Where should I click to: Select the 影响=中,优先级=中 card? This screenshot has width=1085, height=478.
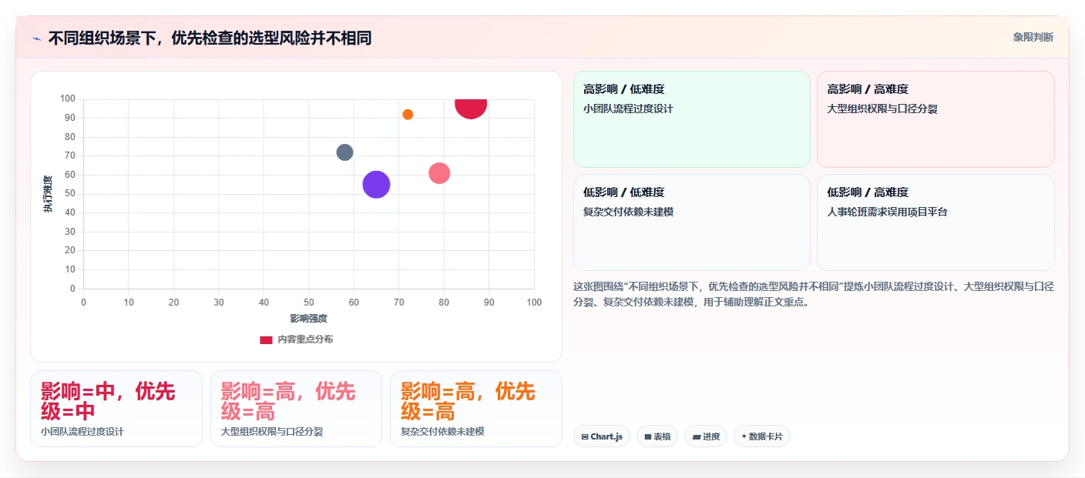(116, 409)
